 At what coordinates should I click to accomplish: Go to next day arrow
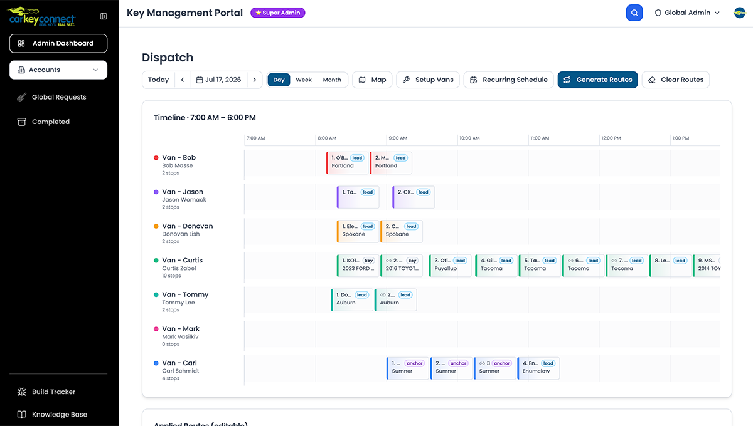[255, 80]
